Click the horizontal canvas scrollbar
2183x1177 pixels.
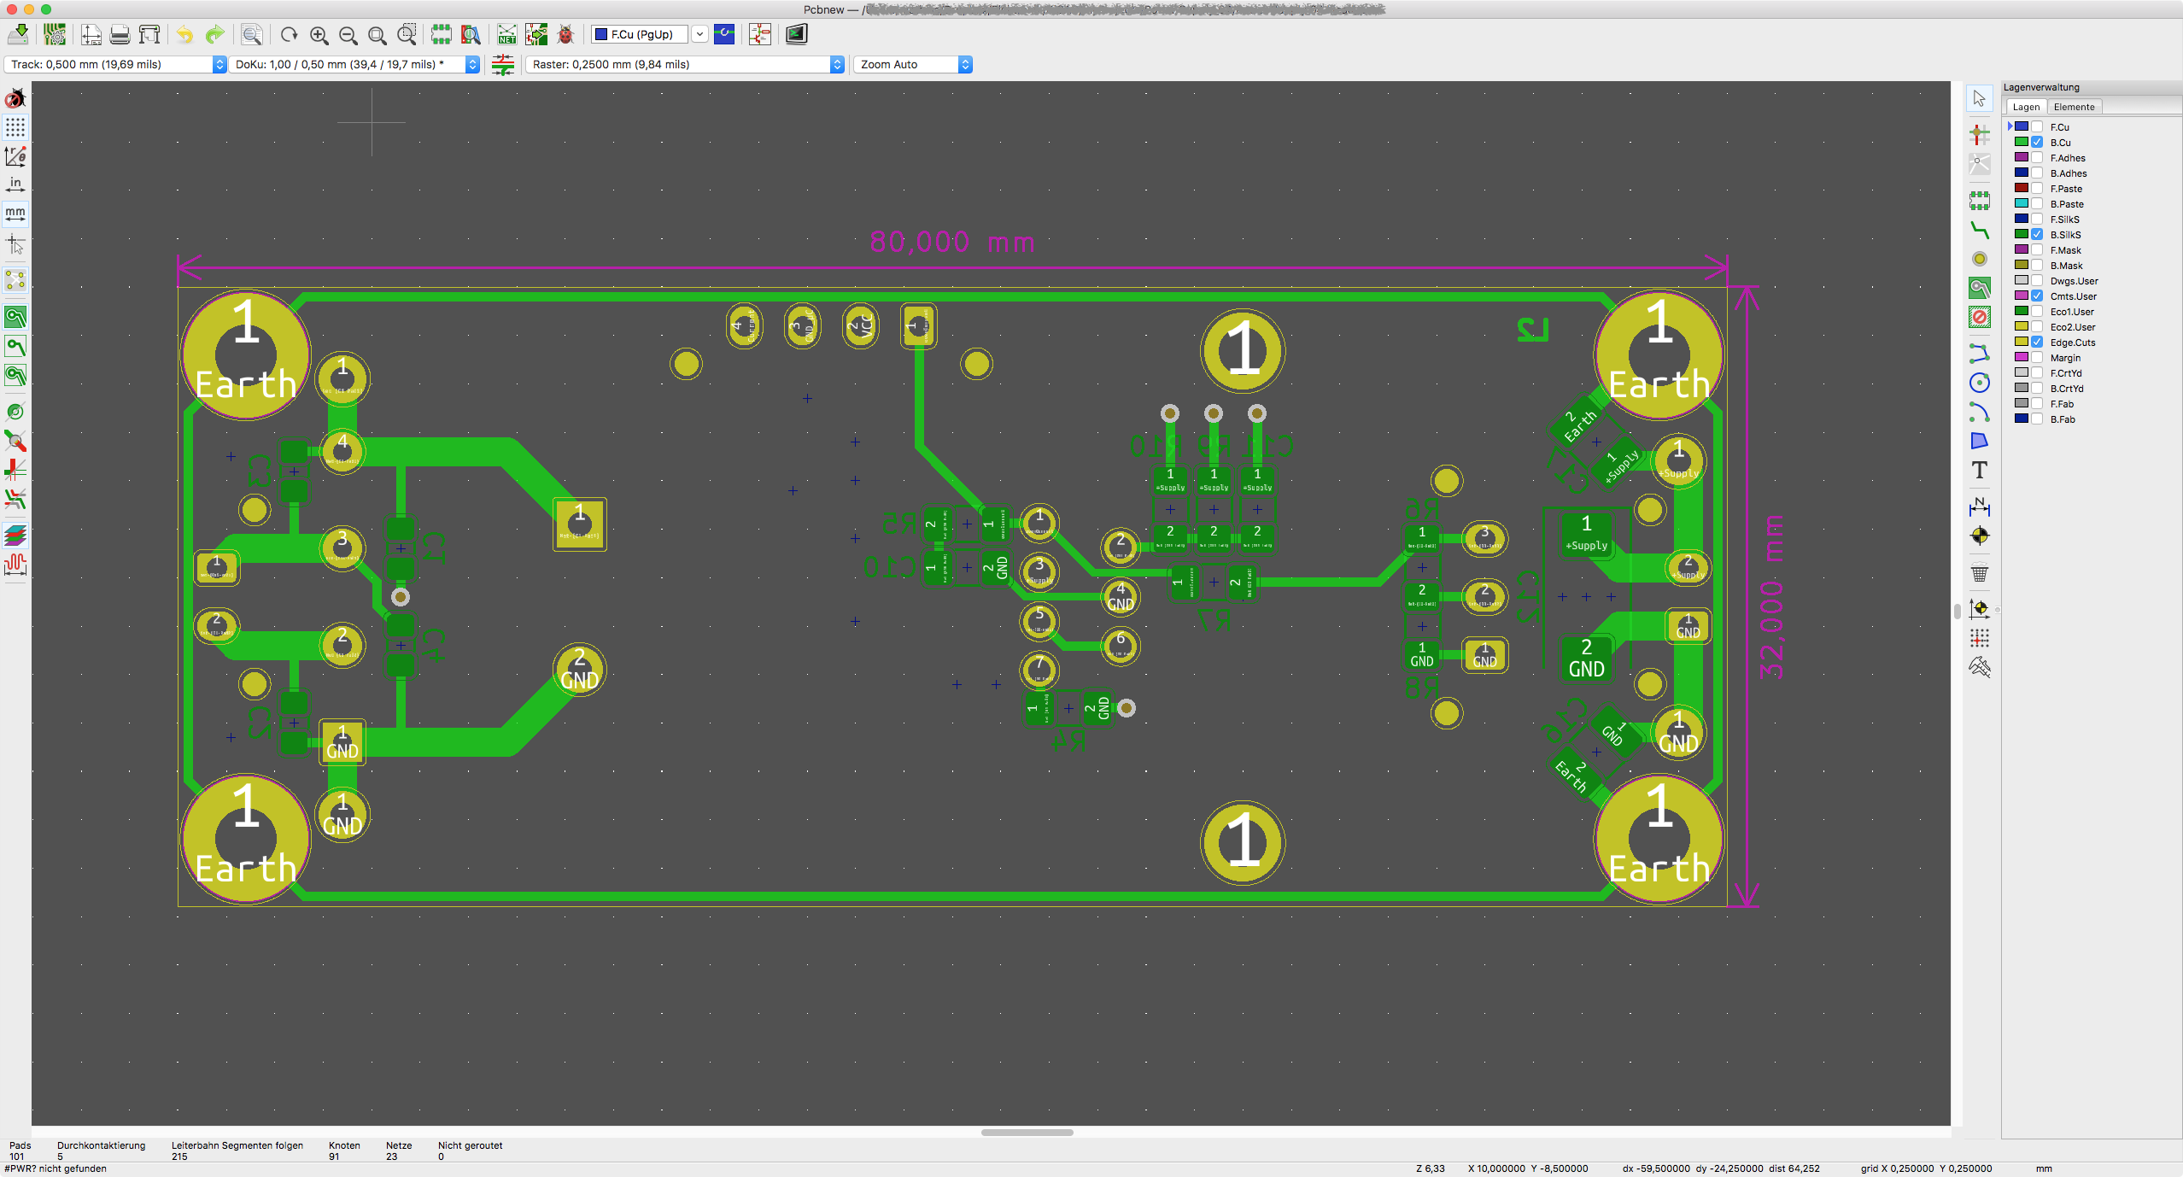(x=1027, y=1133)
